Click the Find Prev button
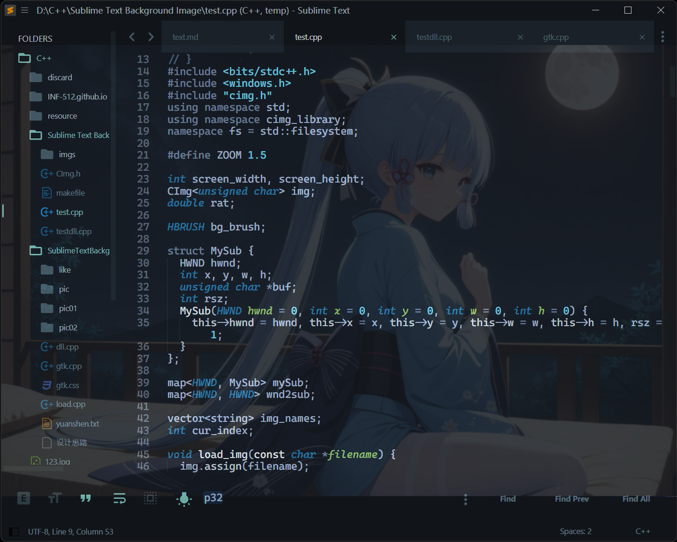 tap(571, 499)
